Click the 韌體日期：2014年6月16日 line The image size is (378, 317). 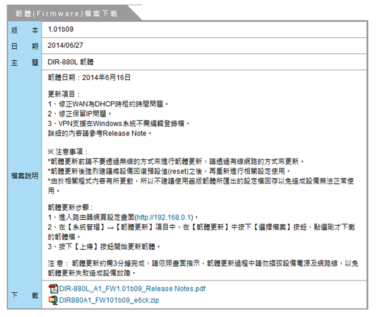pyautogui.click(x=89, y=77)
